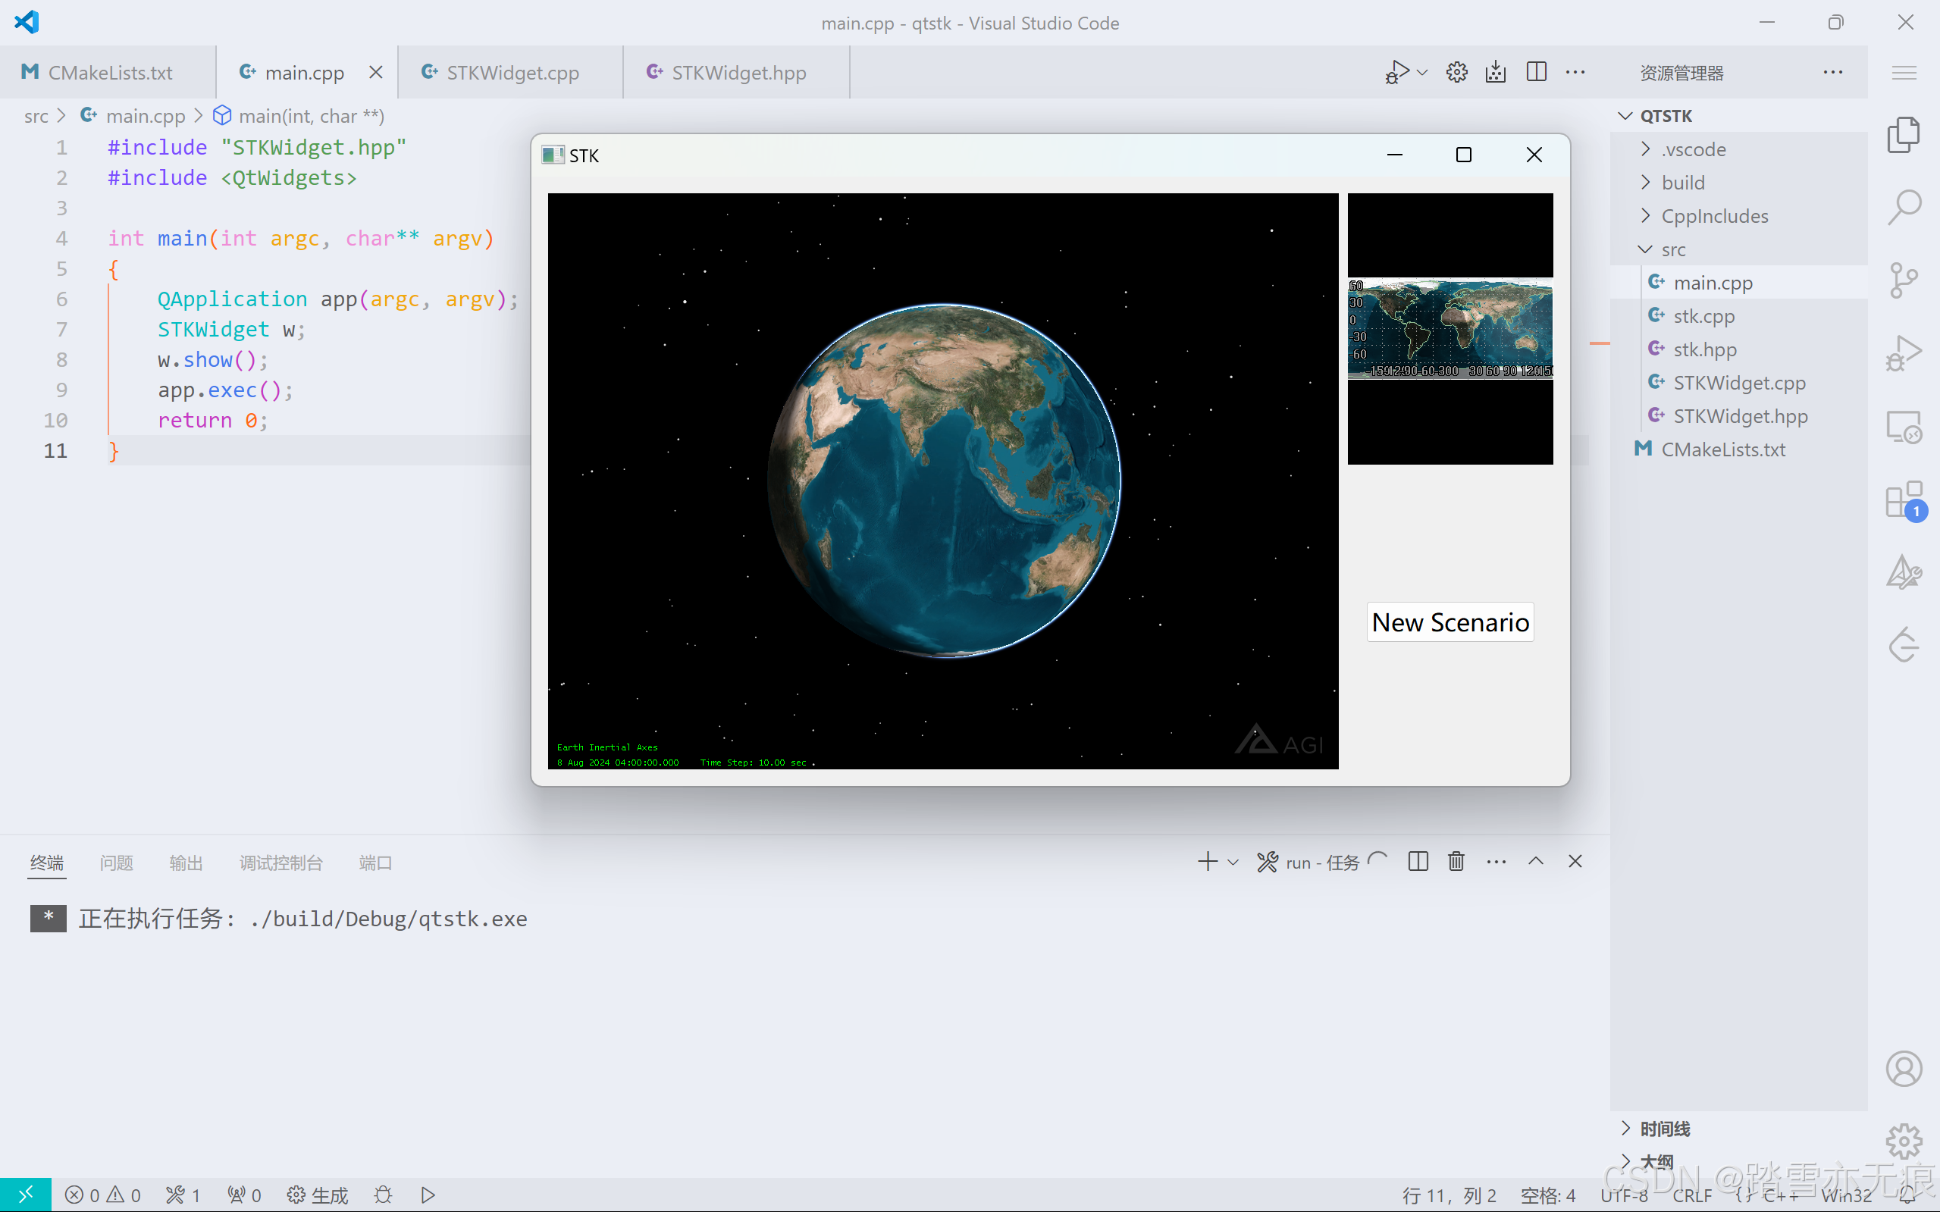Open run button dropdown arrow in editor toolbar
1940x1212 pixels.
tap(1422, 72)
